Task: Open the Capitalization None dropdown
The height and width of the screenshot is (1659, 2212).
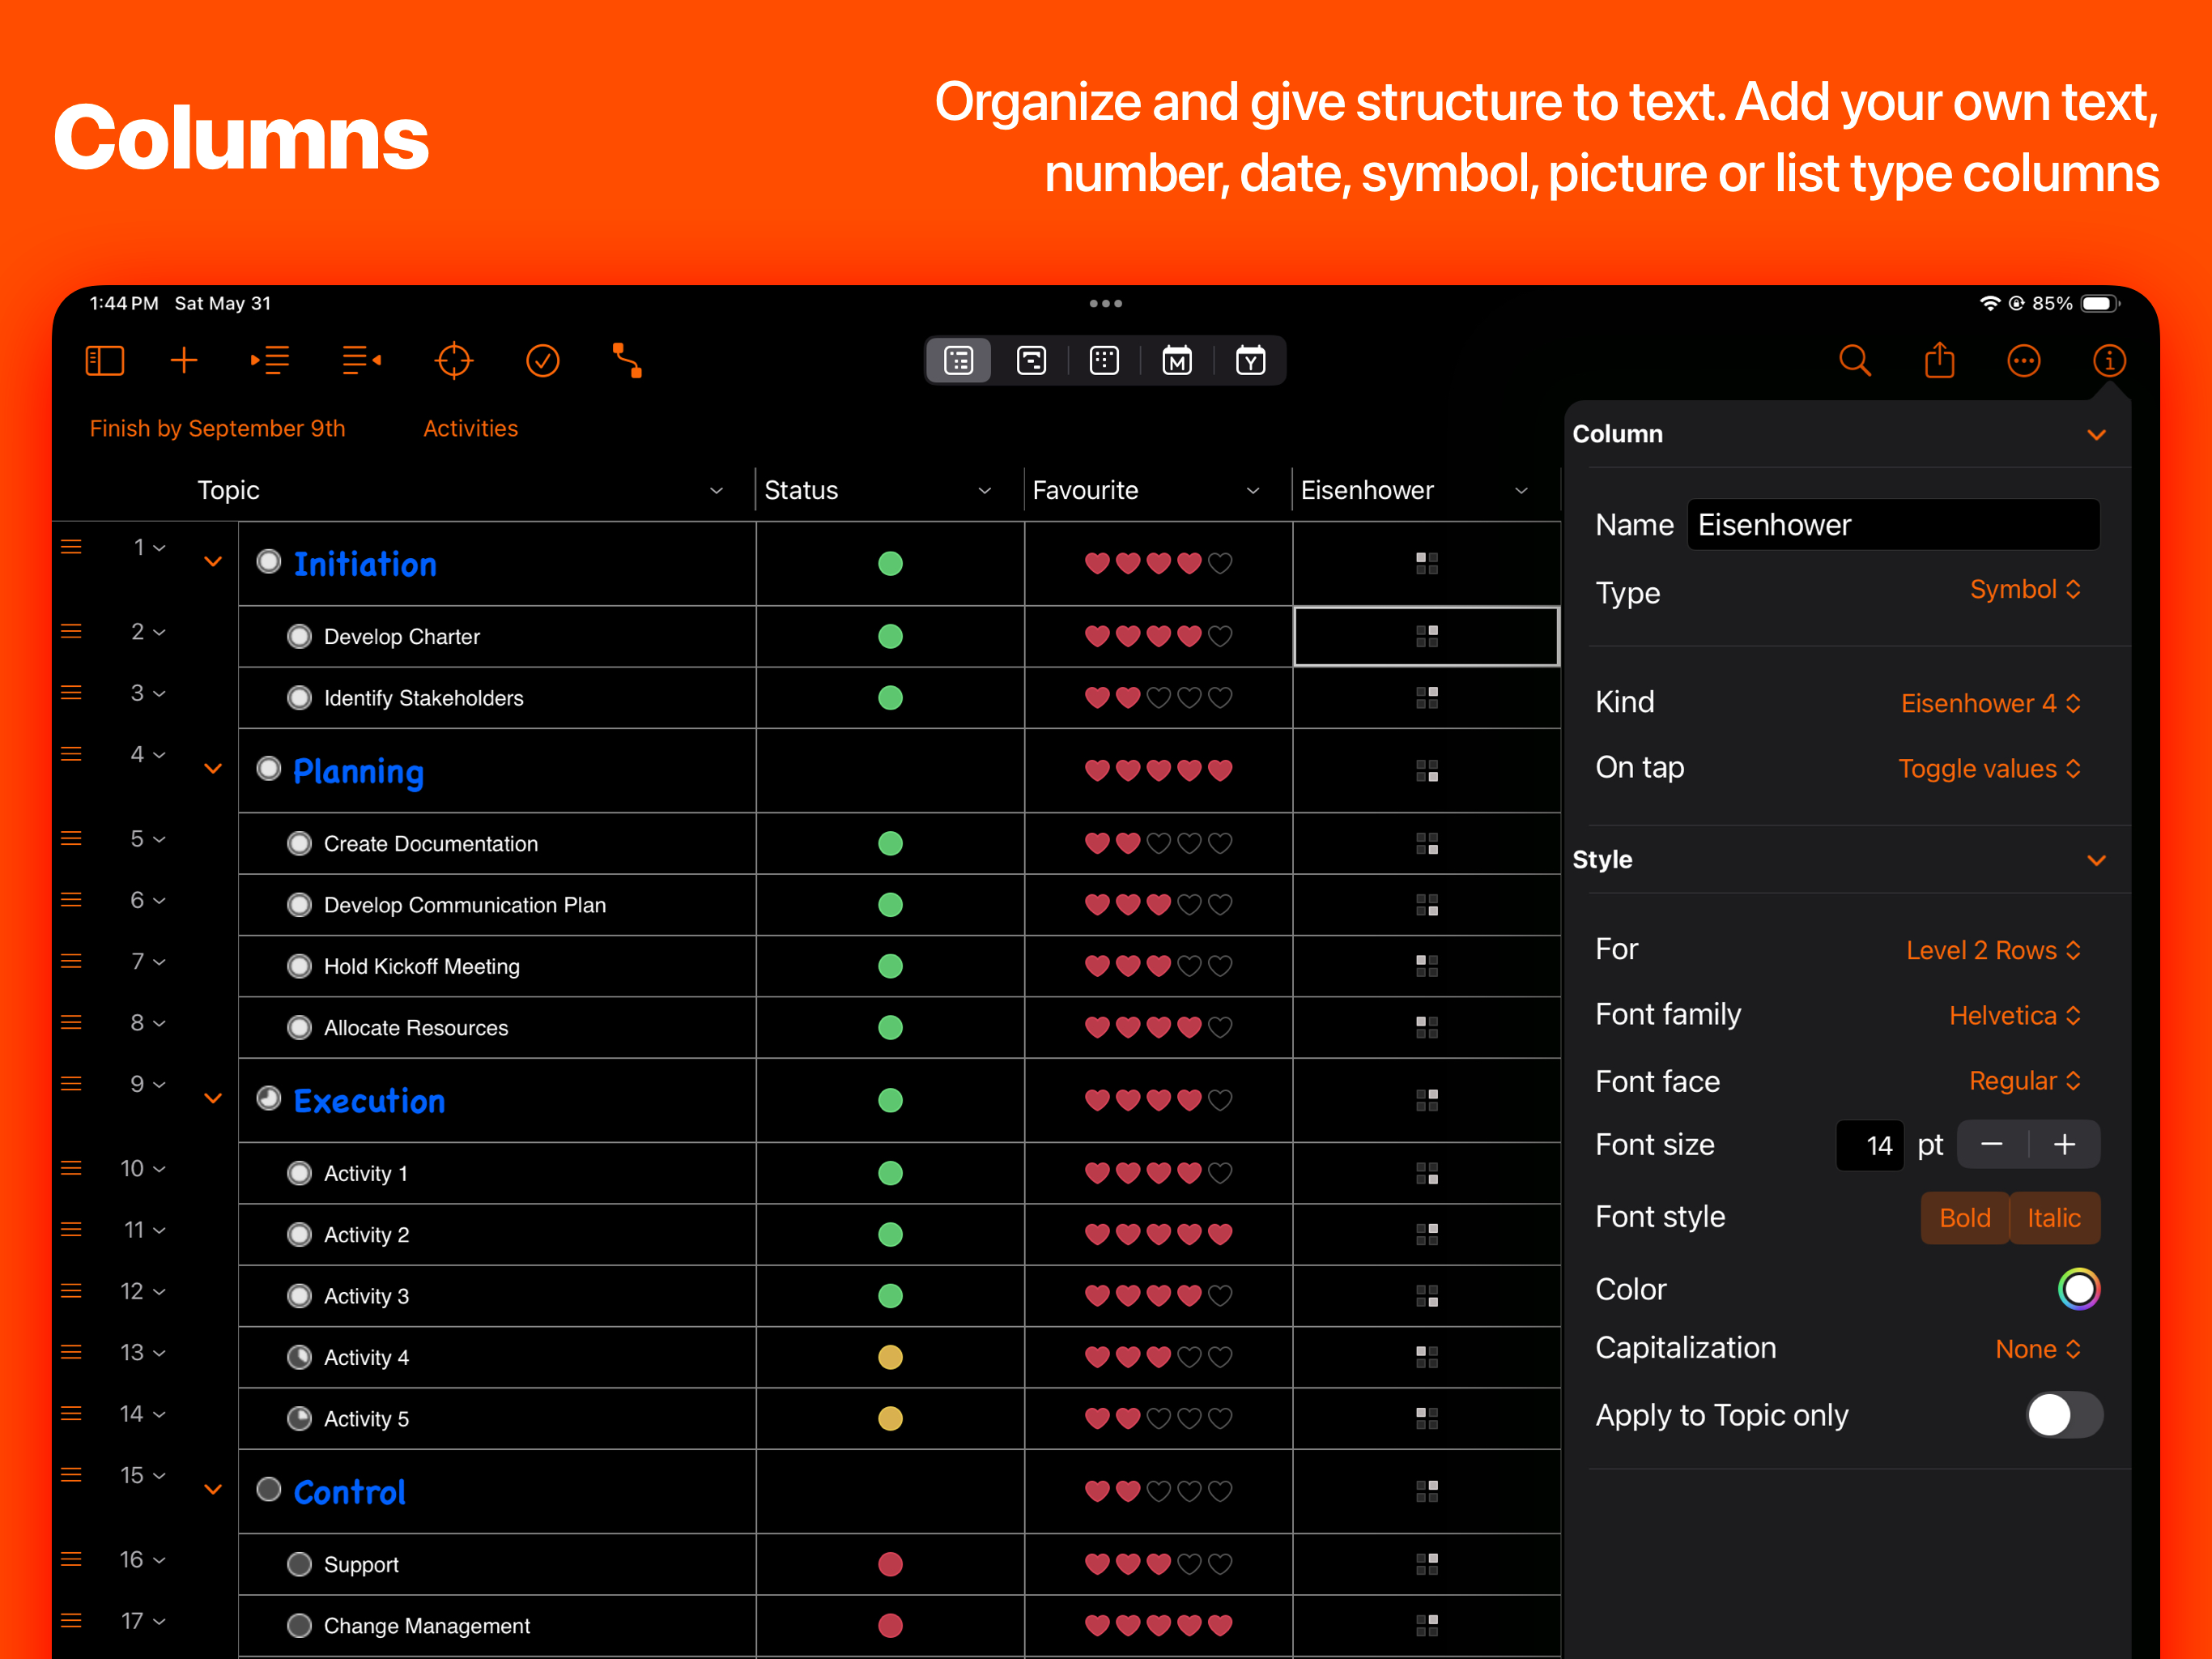Action: click(x=2038, y=1348)
